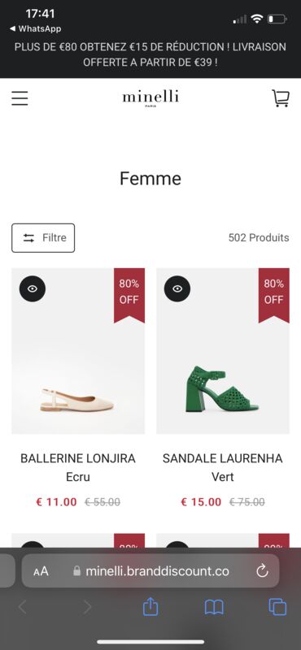Go back to previous page in Safari
The height and width of the screenshot is (650, 301).
click(23, 607)
